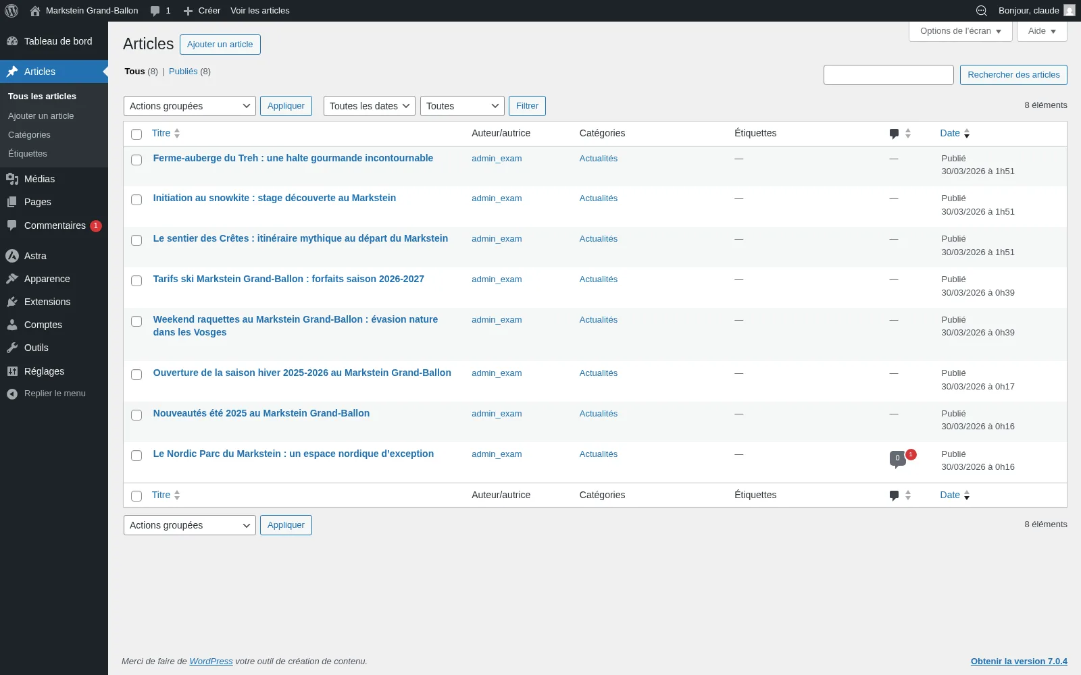Open the bottom Actions groupées dropdown
The width and height of the screenshot is (1081, 675).
pyautogui.click(x=190, y=525)
